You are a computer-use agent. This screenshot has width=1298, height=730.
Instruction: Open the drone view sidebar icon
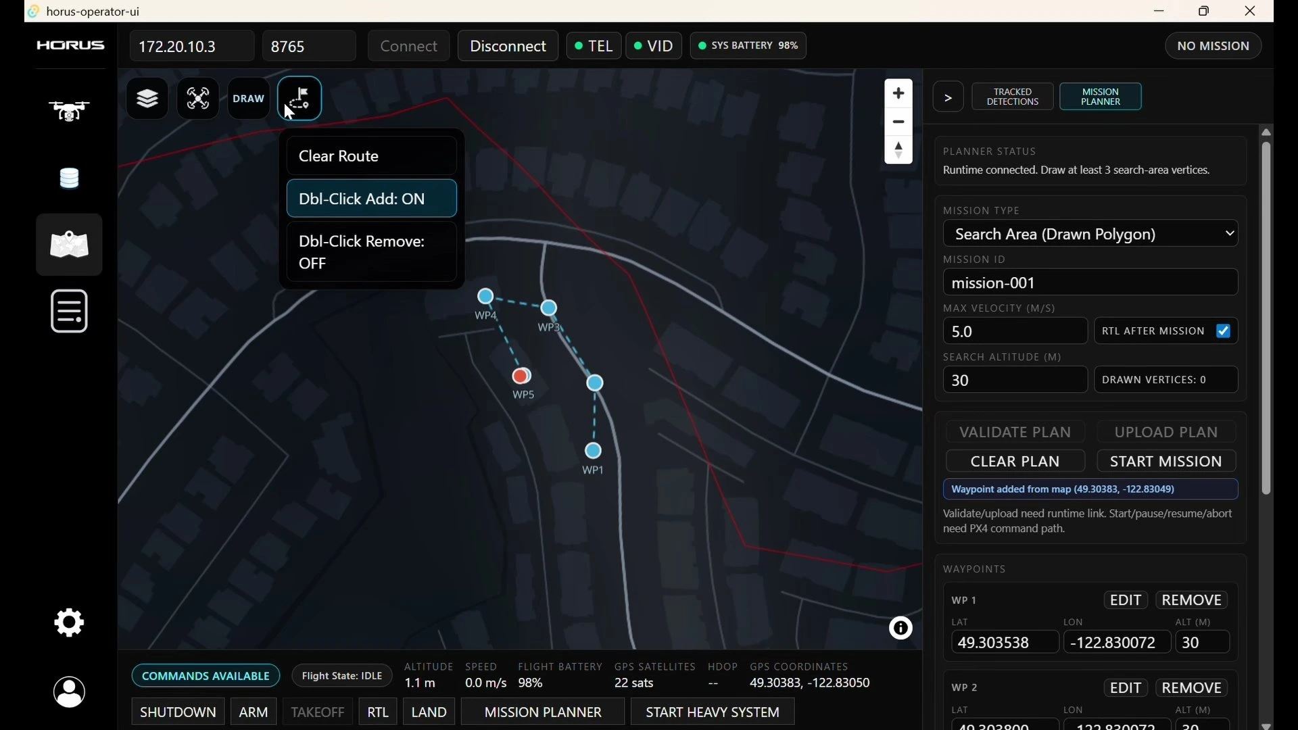tap(69, 111)
